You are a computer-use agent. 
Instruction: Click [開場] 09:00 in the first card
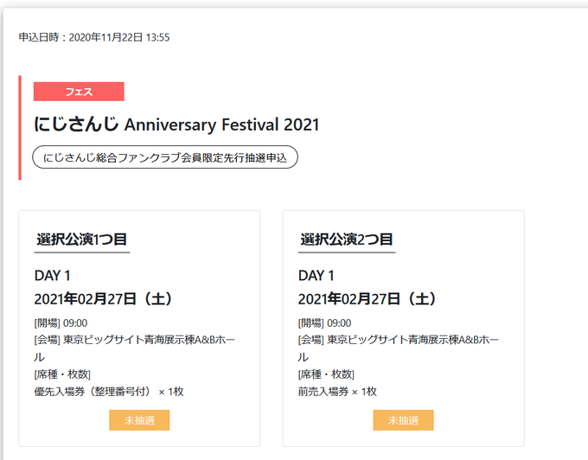click(61, 323)
